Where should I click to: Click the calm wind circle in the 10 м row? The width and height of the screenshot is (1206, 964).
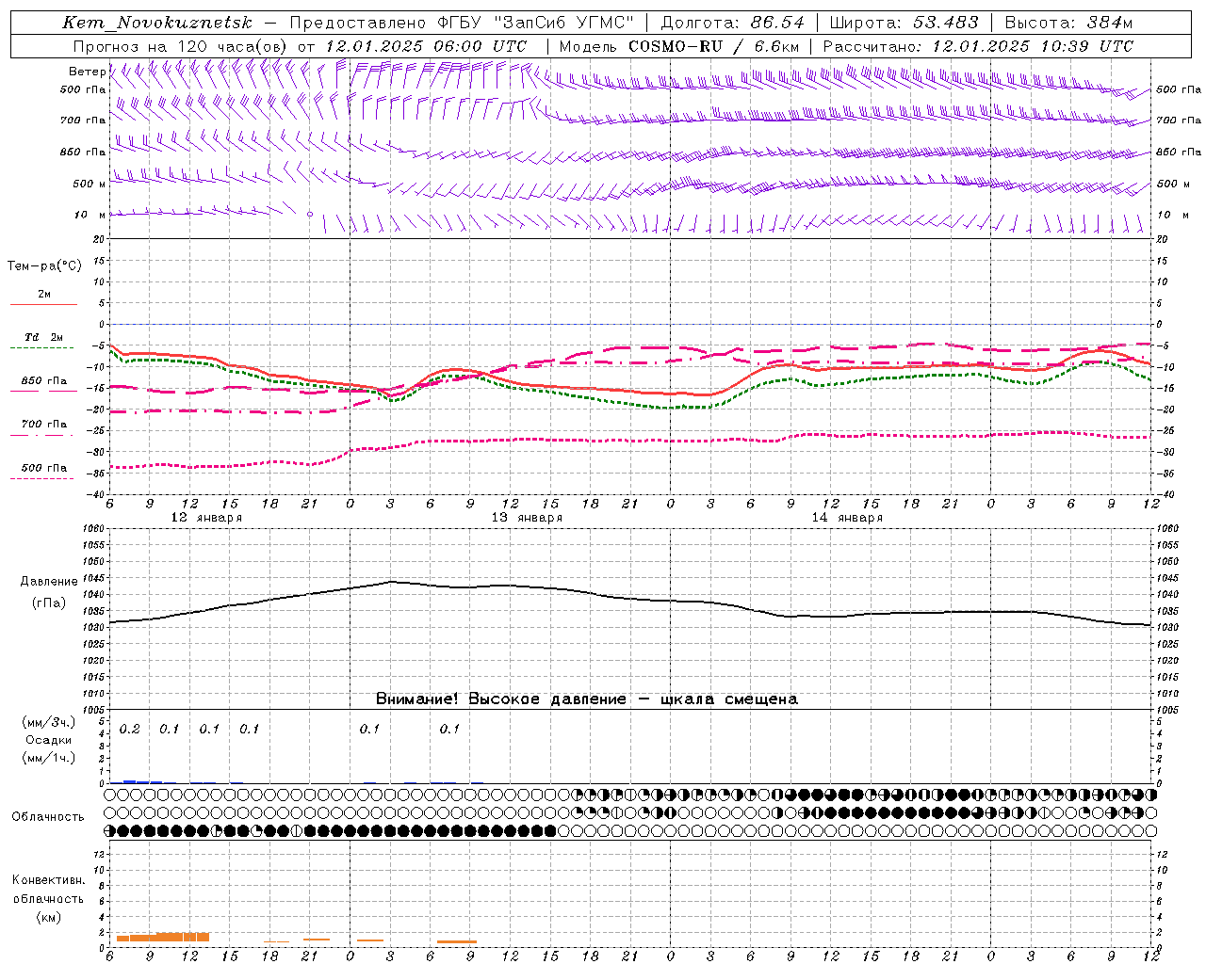tap(310, 214)
